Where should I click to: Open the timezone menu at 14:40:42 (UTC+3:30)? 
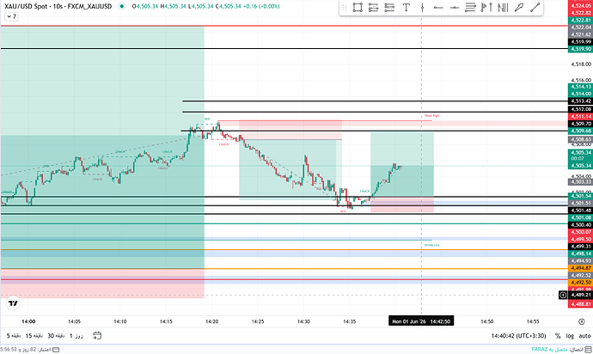coord(518,335)
